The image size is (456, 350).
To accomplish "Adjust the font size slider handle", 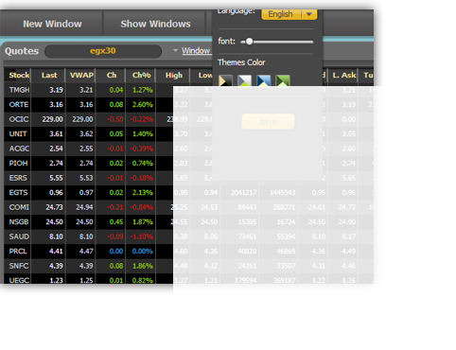I will coord(249,42).
